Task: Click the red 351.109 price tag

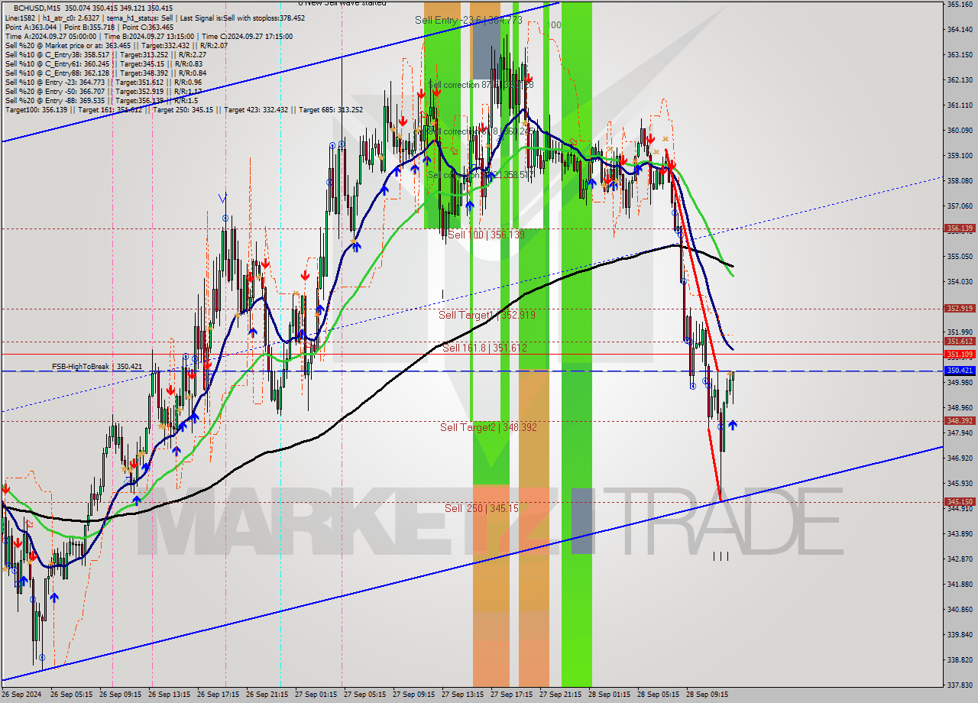Action: pyautogui.click(x=960, y=355)
